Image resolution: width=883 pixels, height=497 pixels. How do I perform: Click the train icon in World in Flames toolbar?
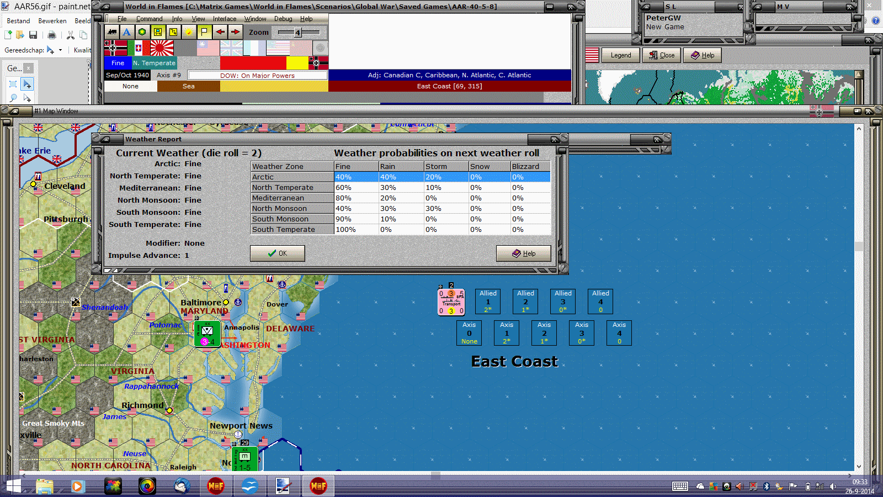click(x=112, y=32)
